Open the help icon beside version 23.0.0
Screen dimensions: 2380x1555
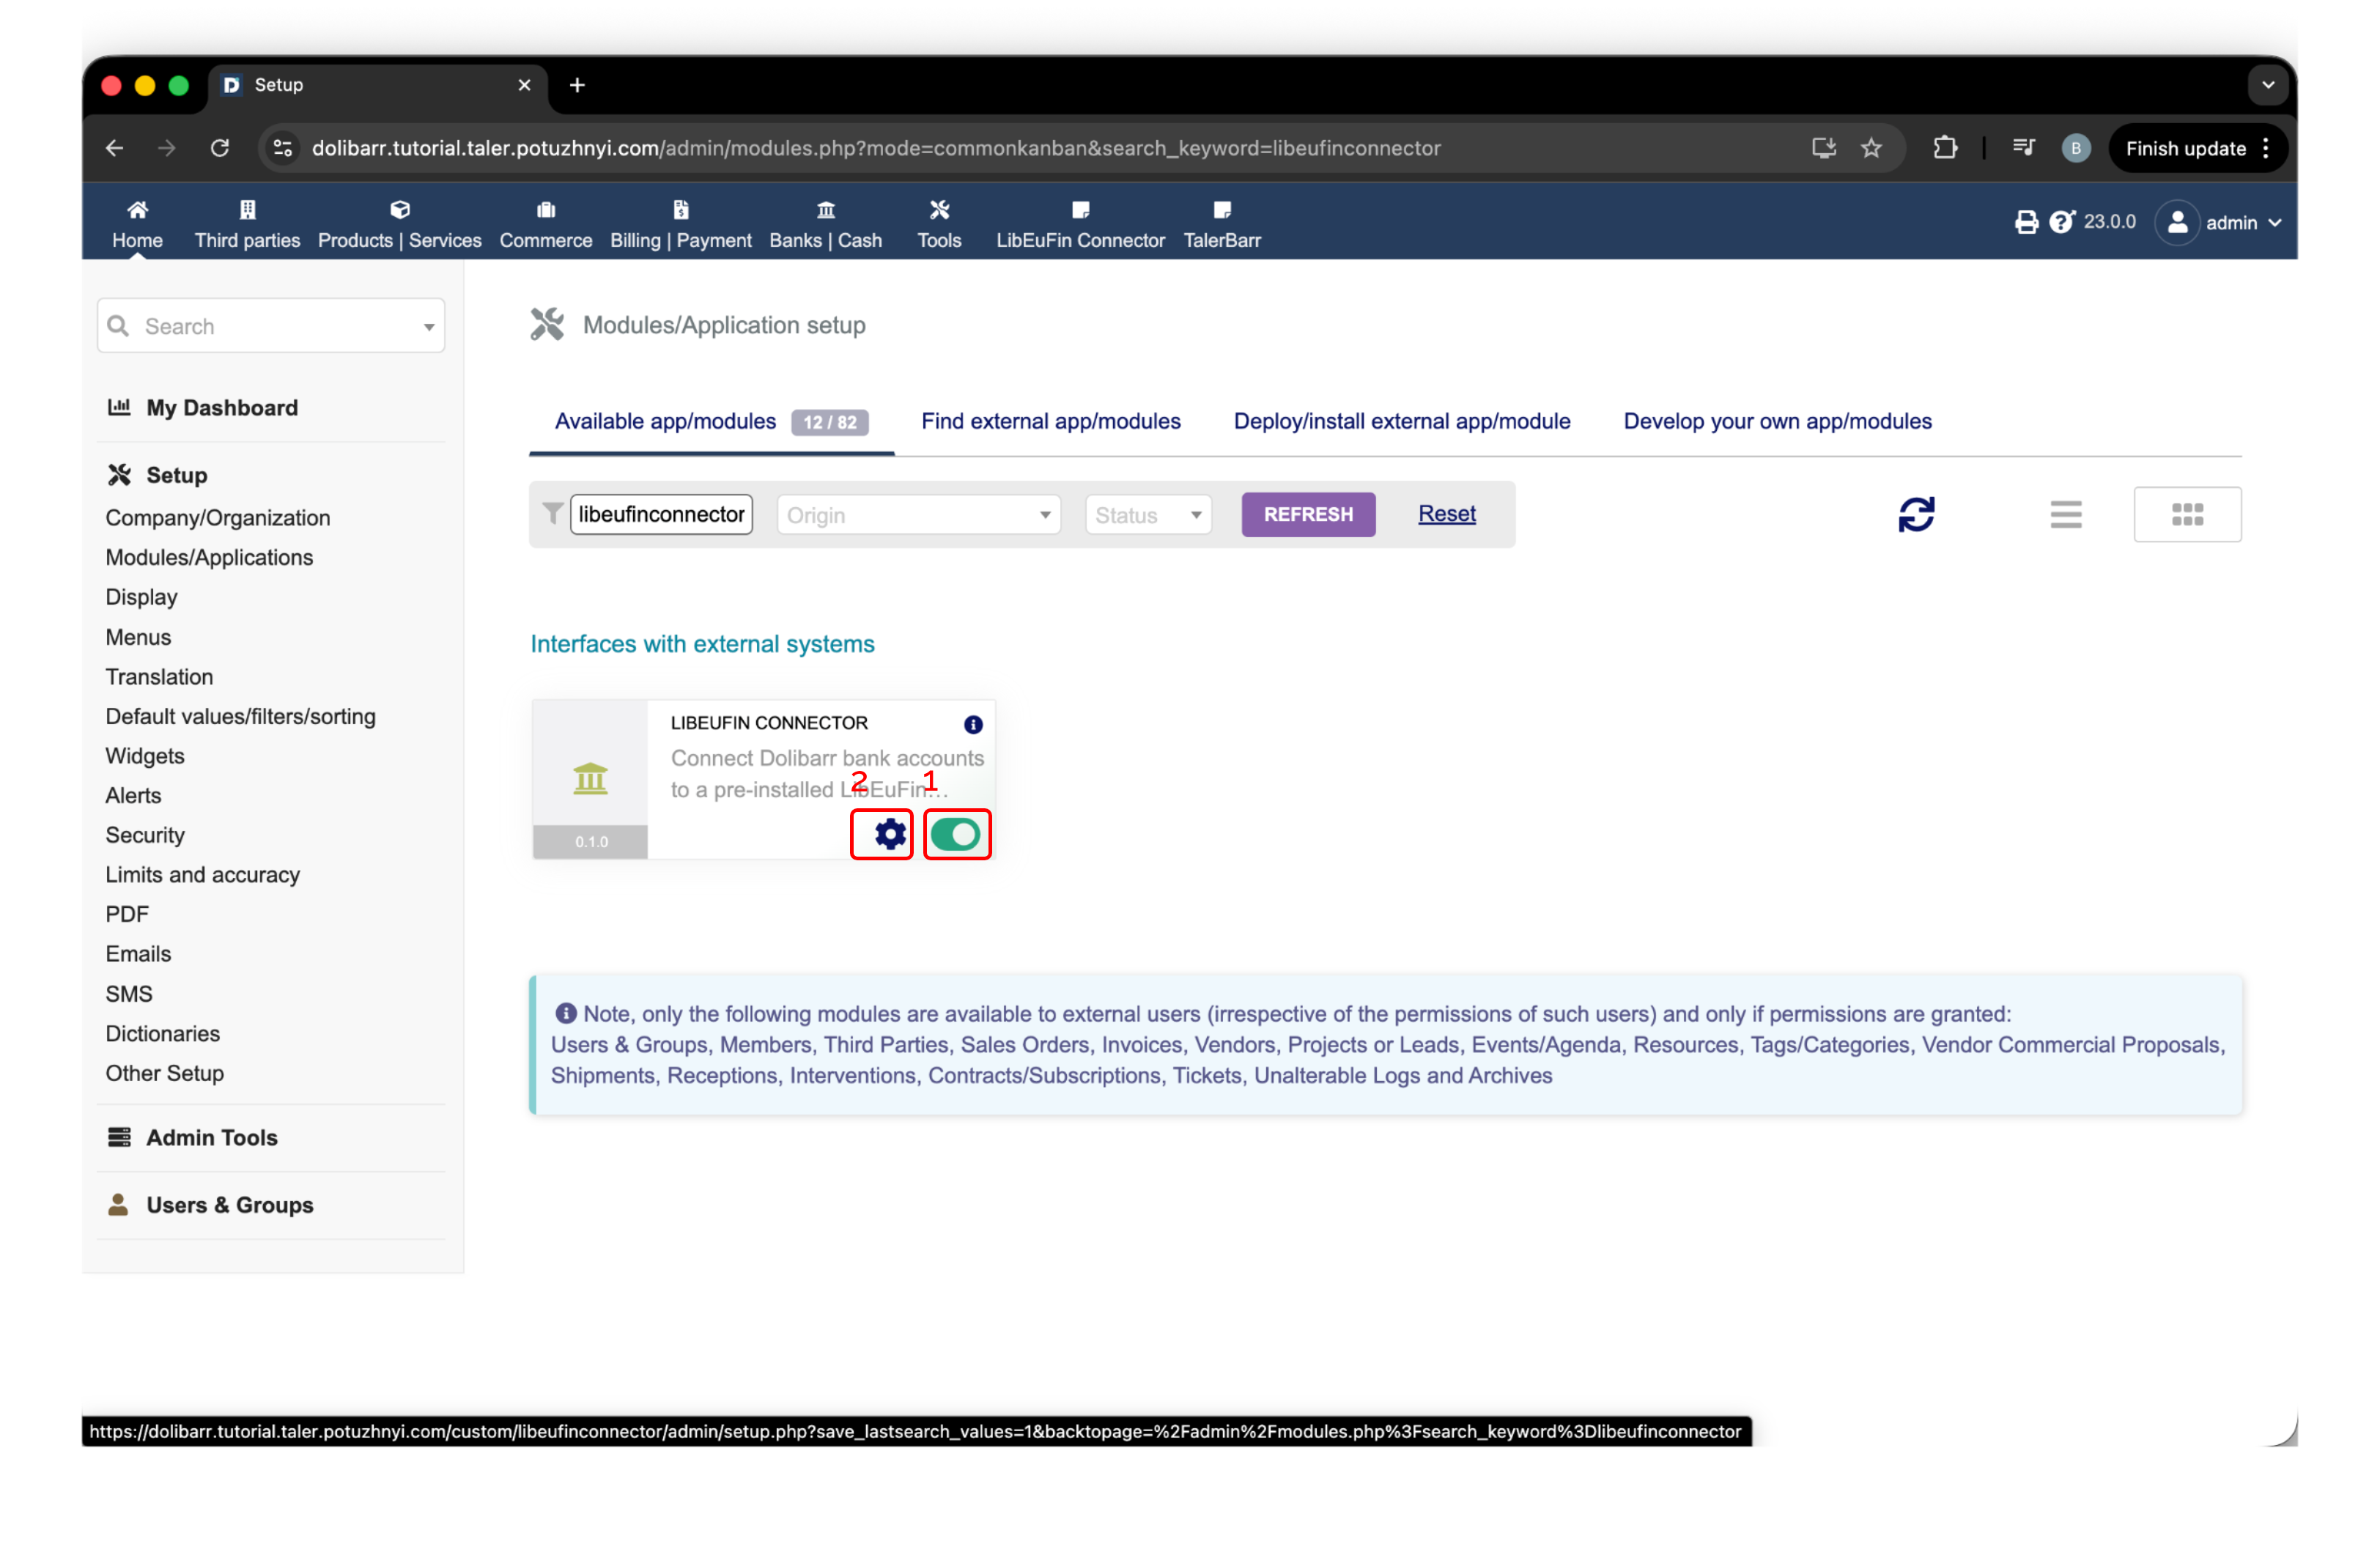click(x=2060, y=222)
